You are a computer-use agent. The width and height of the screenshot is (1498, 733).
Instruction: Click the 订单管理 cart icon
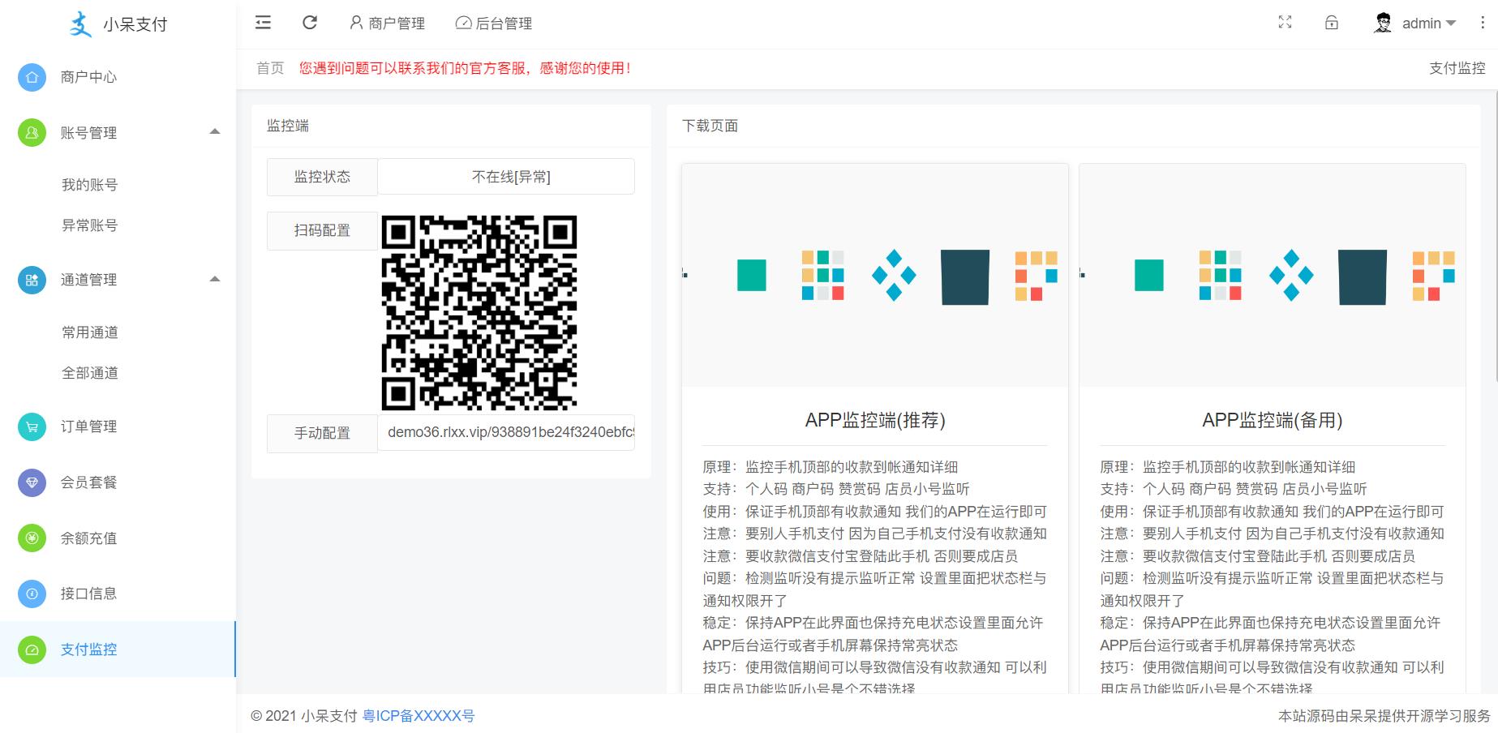tap(32, 427)
